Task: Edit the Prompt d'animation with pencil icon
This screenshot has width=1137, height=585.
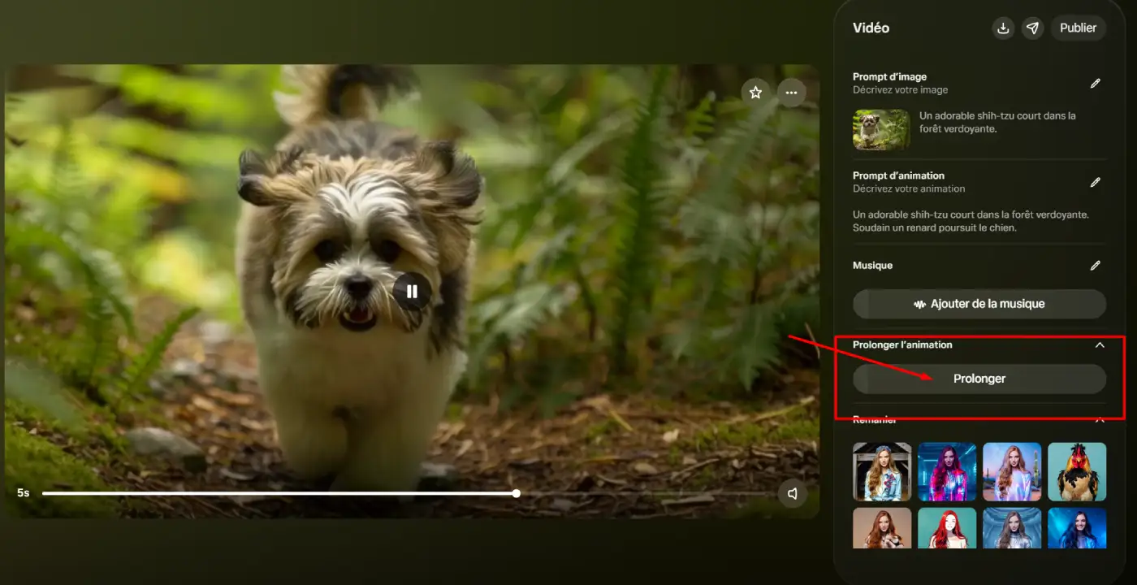Action: click(x=1095, y=182)
